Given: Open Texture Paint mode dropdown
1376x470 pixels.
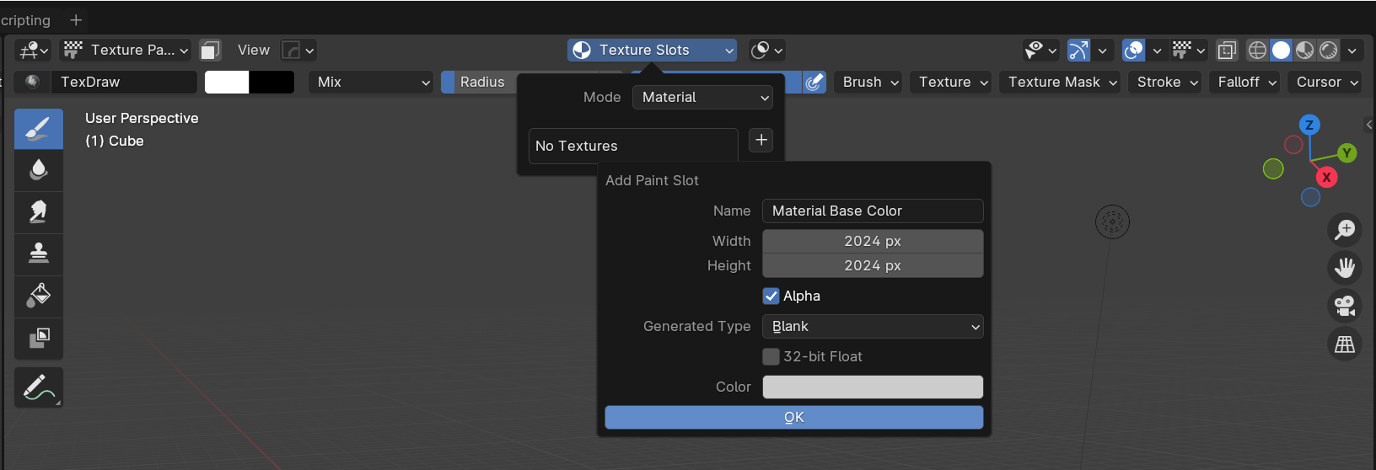Looking at the screenshot, I should point(125,51).
